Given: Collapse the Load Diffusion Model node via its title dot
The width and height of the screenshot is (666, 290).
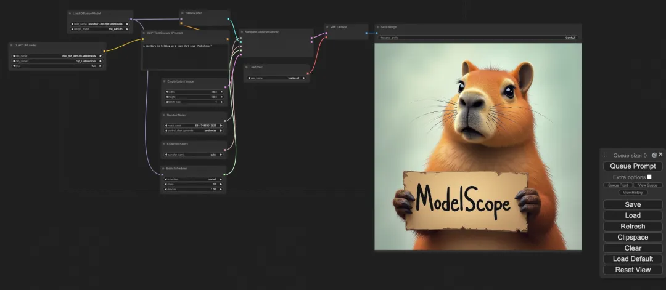Looking at the screenshot, I should point(70,14).
